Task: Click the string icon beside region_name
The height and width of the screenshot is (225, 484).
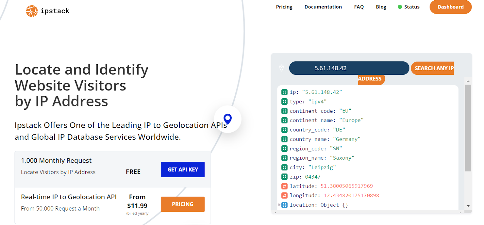Action: 284,158
